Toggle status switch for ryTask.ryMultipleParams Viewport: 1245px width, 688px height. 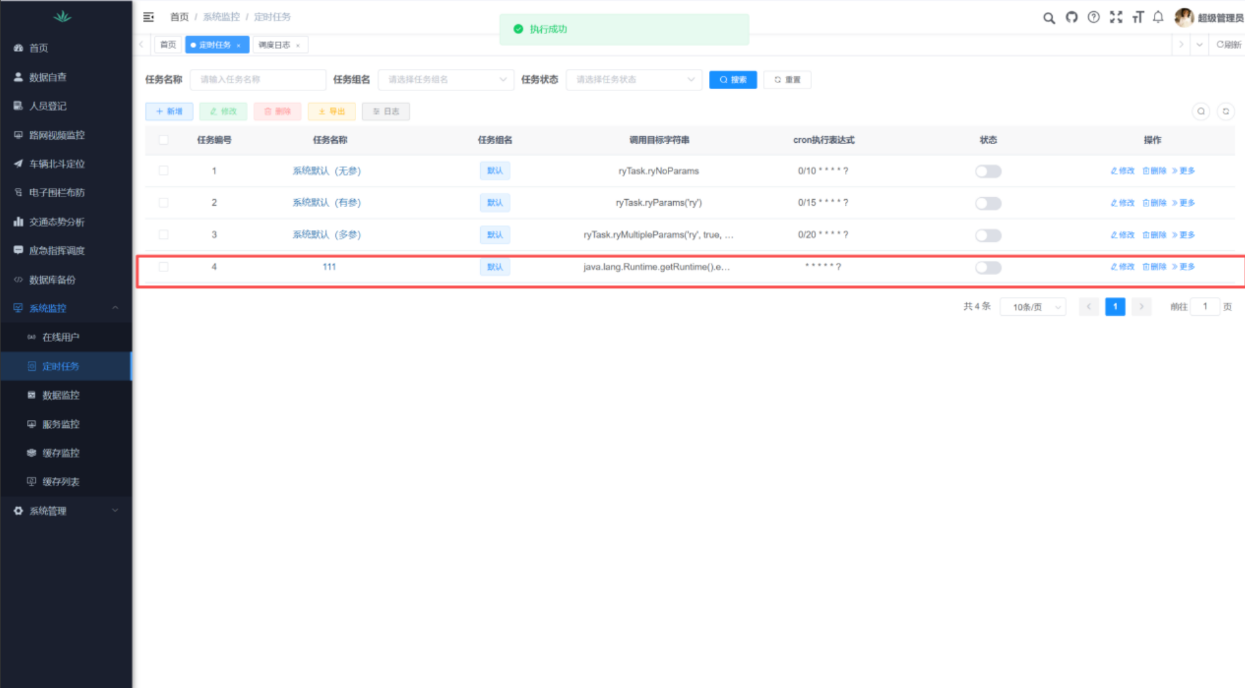[988, 235]
